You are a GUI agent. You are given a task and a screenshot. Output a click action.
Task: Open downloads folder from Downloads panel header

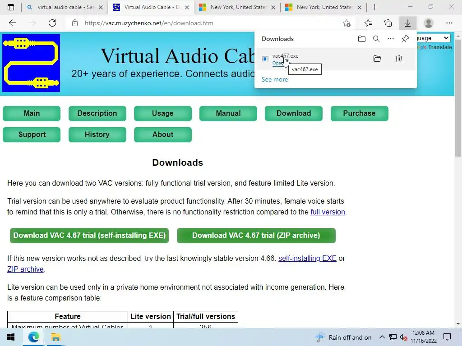click(361, 39)
